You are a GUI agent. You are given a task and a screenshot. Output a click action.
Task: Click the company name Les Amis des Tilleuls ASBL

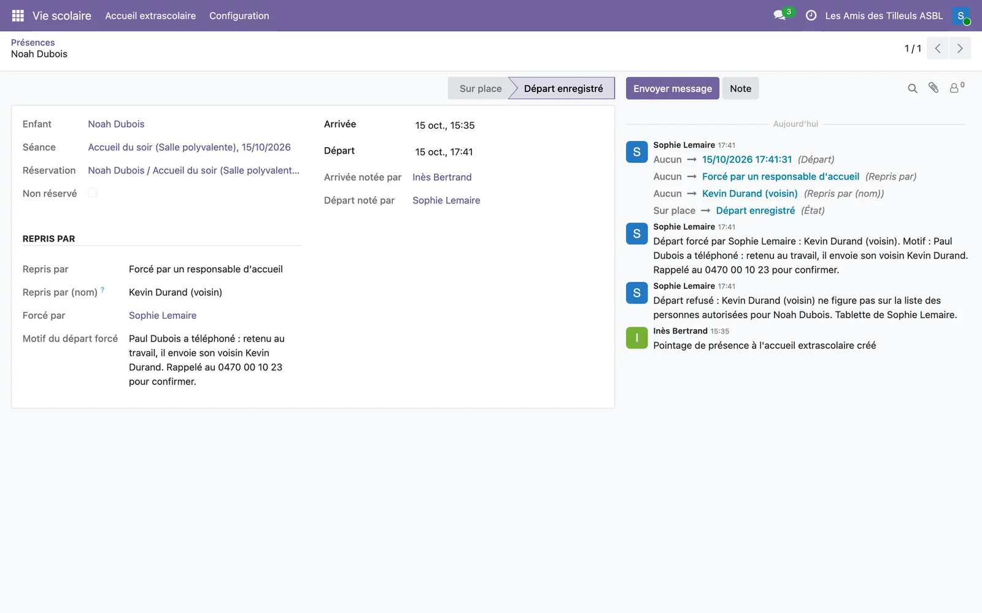click(884, 16)
